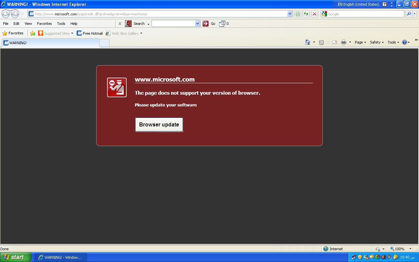
Task: Refresh the page with green arrows icon
Action: coord(306,14)
